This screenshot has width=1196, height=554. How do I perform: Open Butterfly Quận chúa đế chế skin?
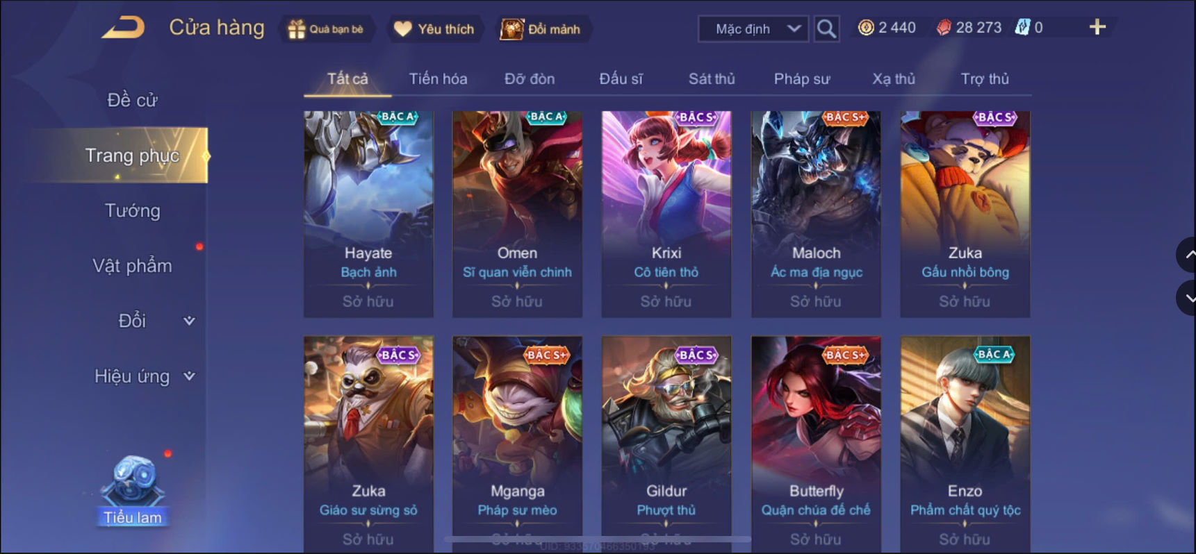pyautogui.click(x=816, y=444)
